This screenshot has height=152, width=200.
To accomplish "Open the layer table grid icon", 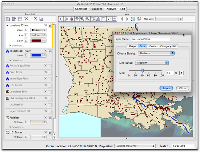I will (20, 19).
